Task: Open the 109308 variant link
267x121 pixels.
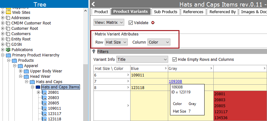Action: (175, 82)
